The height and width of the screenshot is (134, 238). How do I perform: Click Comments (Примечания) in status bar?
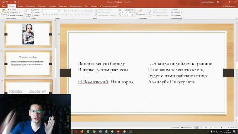(187, 128)
